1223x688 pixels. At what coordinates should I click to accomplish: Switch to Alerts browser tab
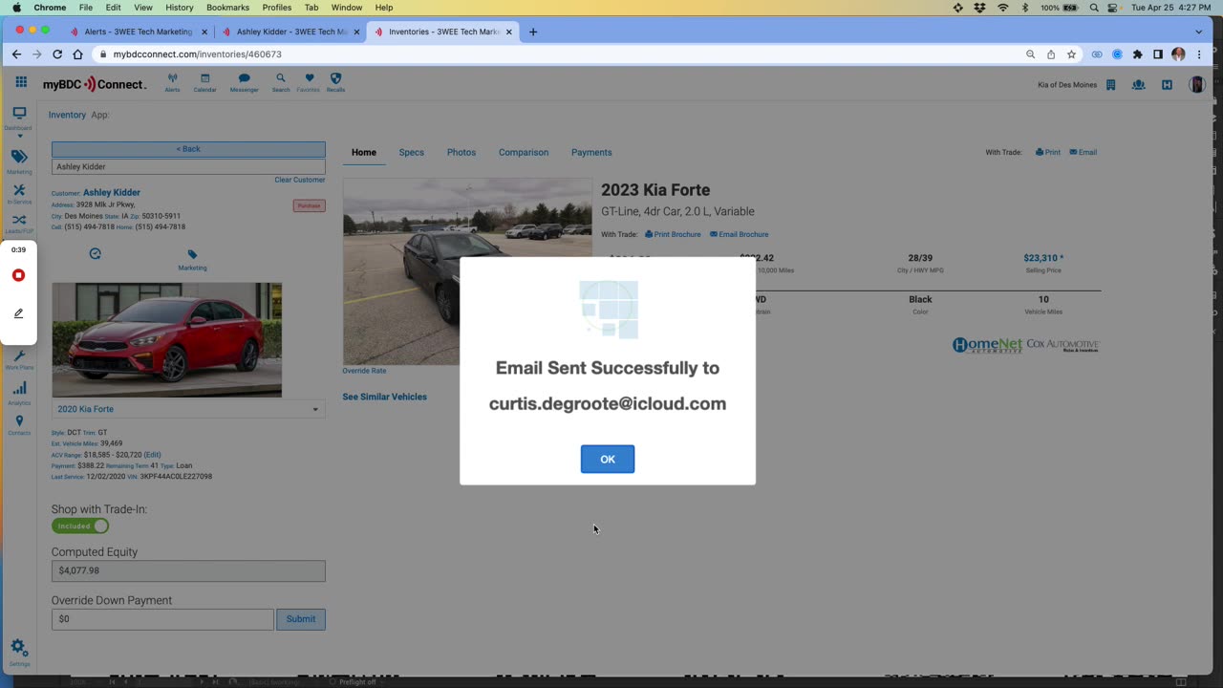(138, 32)
